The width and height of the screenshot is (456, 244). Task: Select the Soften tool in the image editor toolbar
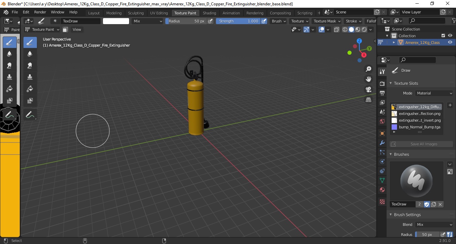(10, 54)
